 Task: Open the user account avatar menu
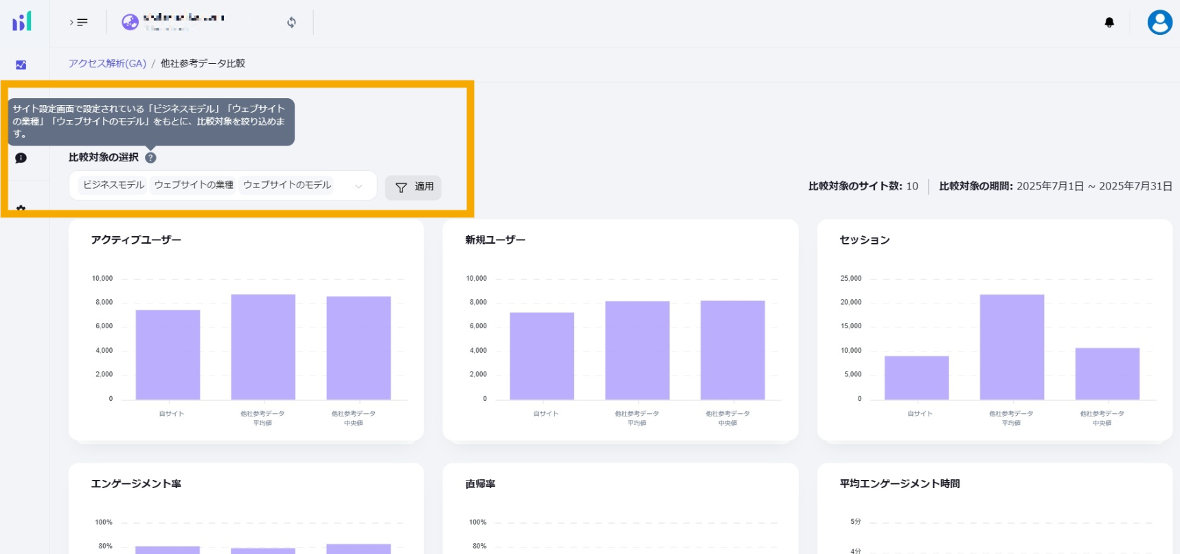pos(1159,23)
